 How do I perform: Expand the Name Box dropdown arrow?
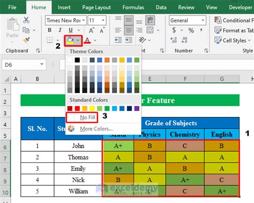tap(42, 64)
